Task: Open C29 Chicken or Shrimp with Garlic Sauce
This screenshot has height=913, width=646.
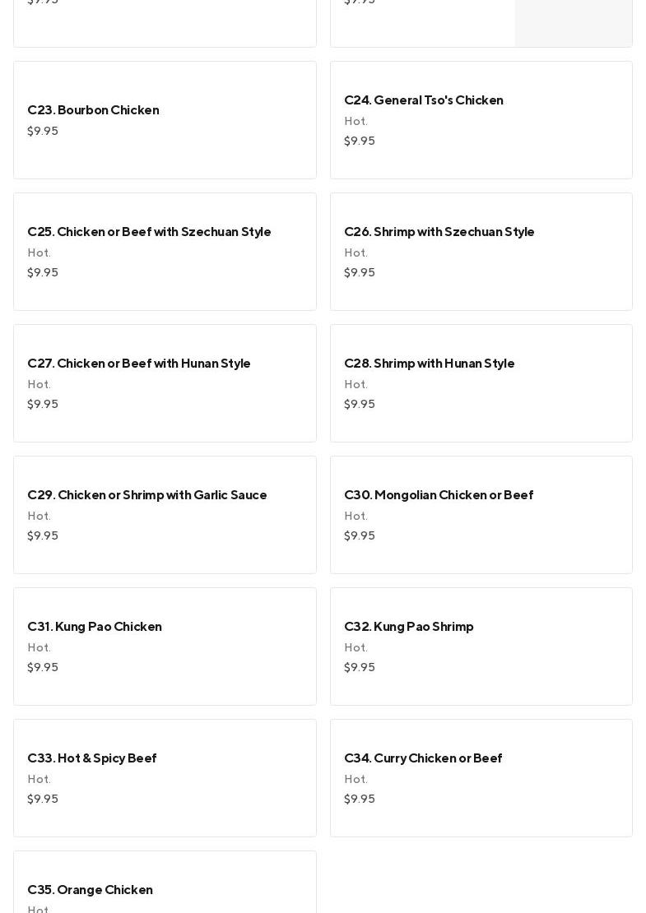Action: (x=165, y=515)
